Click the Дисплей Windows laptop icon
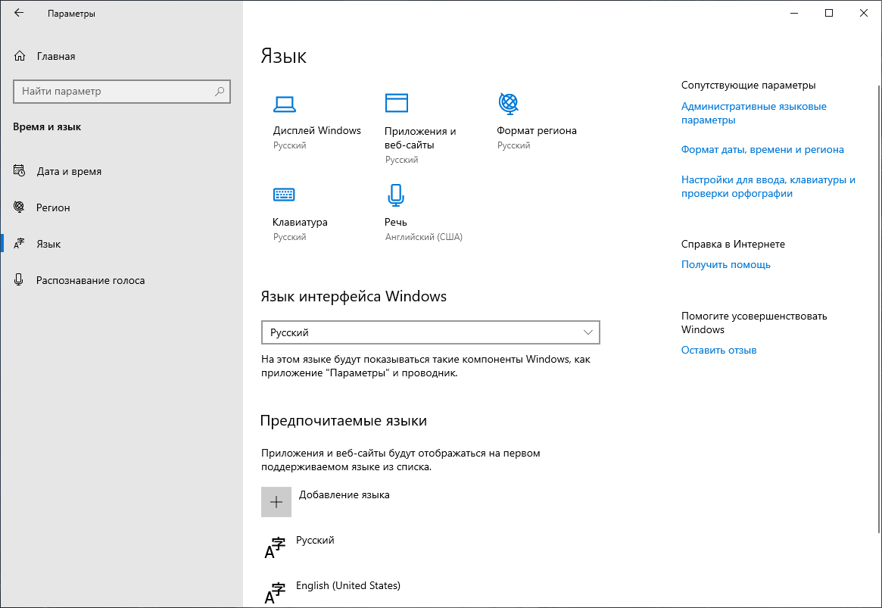The image size is (882, 608). click(284, 103)
